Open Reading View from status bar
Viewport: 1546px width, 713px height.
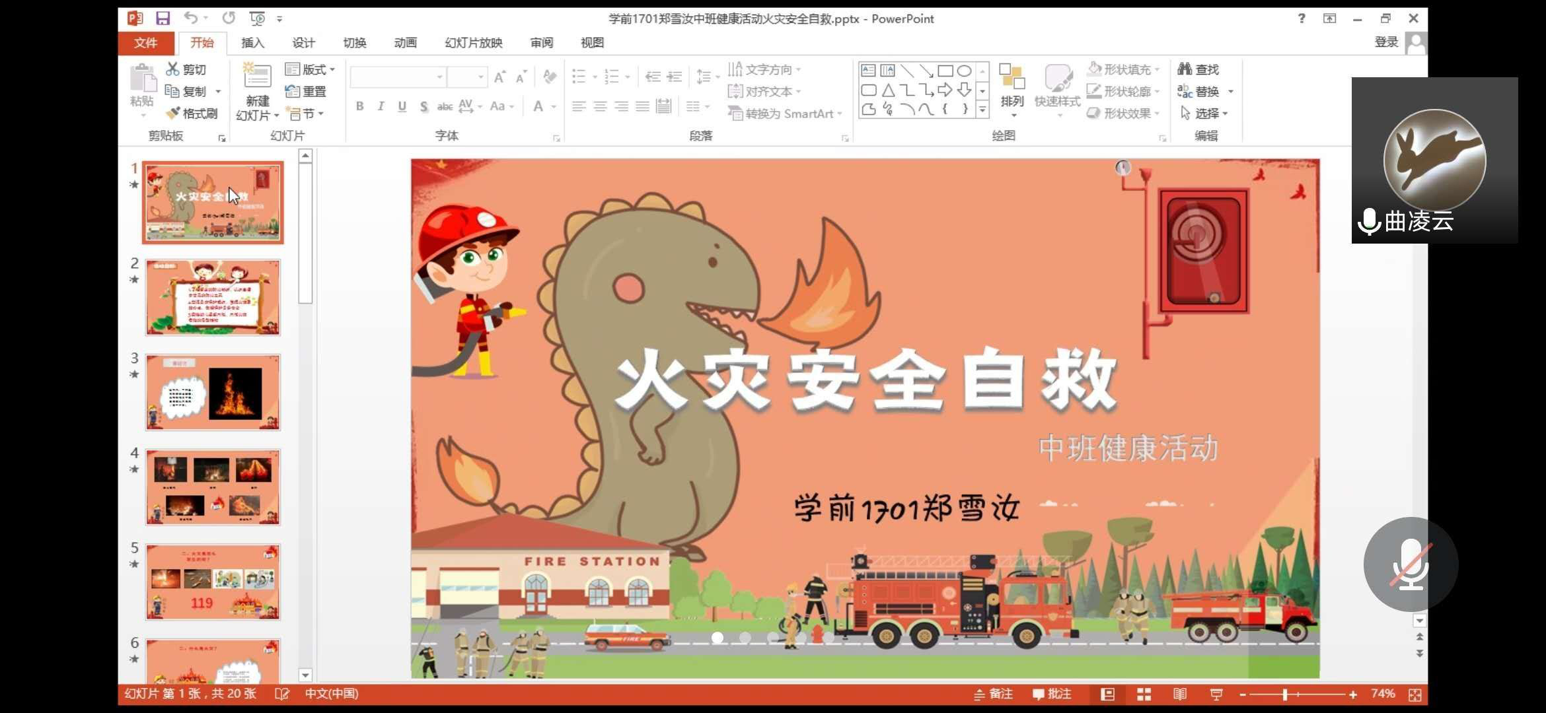(x=1180, y=694)
